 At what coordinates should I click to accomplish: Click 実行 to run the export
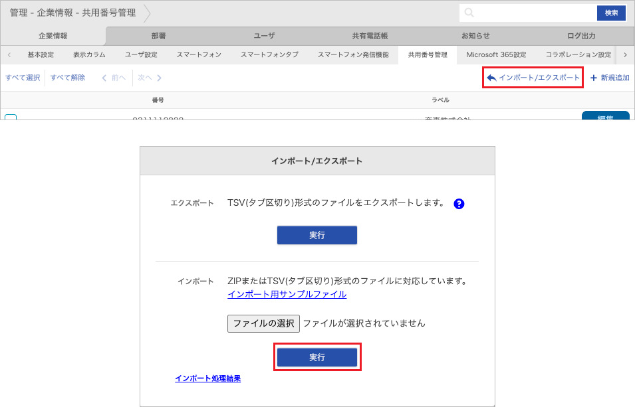317,234
